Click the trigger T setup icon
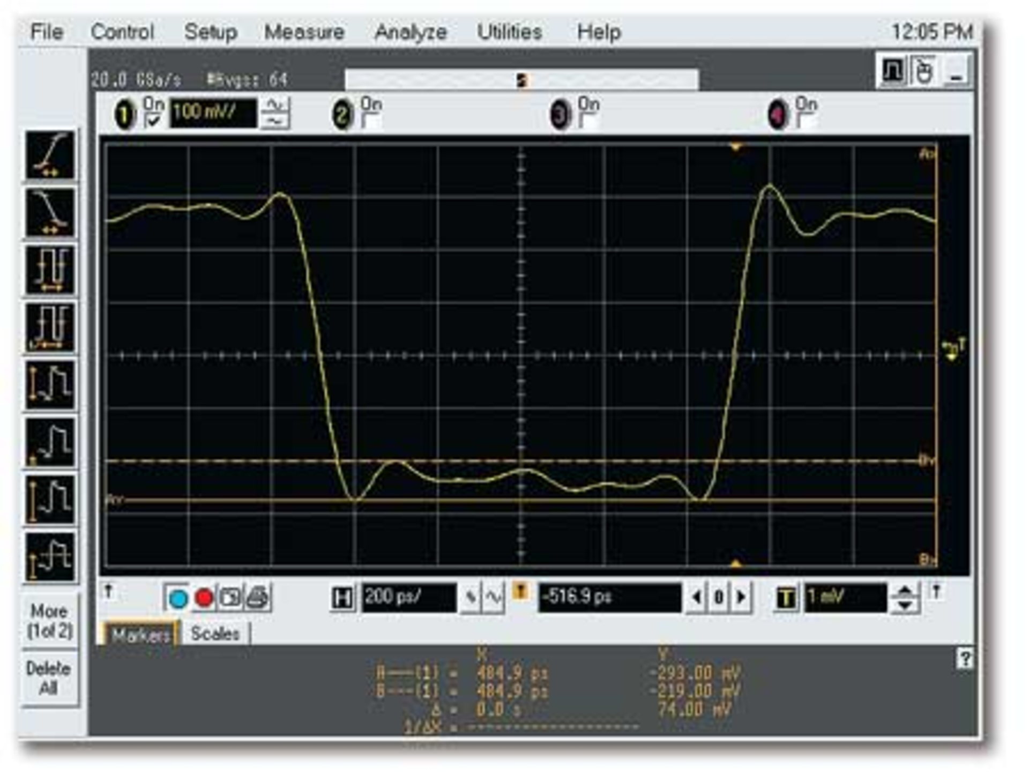Image resolution: width=1029 pixels, height=782 pixels. (x=786, y=598)
